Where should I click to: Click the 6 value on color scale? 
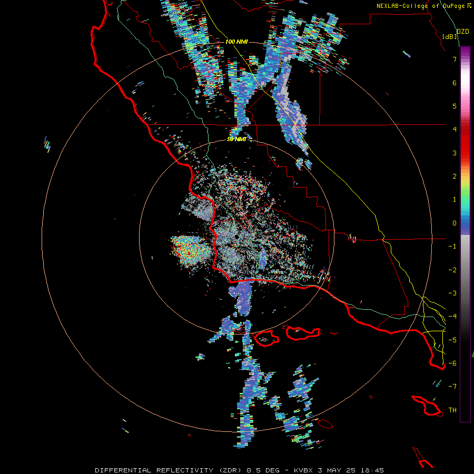455,83
